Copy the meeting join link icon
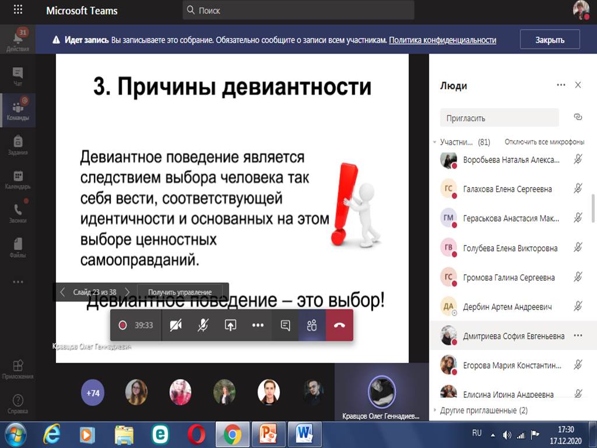This screenshot has height=448, width=597. click(578, 117)
